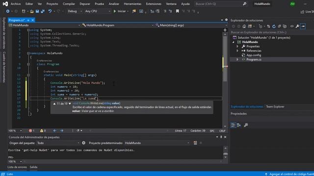Pin the Program.cs tab
The image size is (314, 176).
28,20
